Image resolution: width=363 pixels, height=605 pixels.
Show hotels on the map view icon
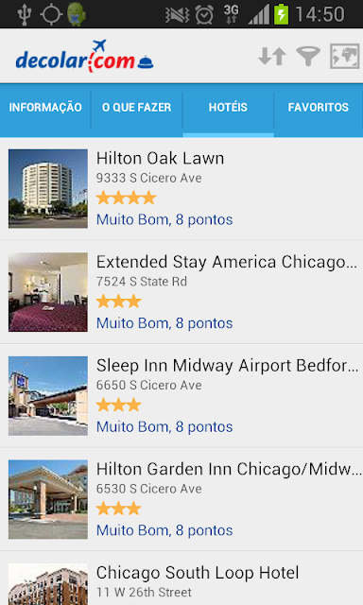(x=344, y=57)
